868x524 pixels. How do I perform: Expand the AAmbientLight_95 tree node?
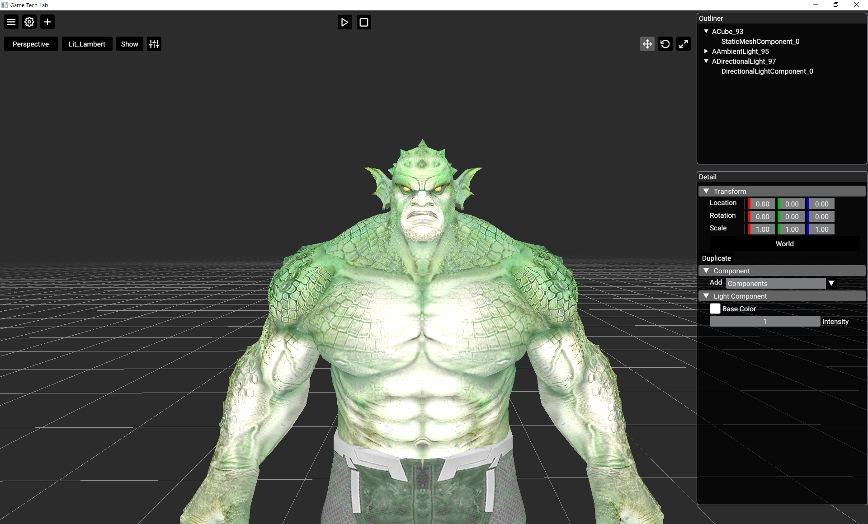coord(706,51)
